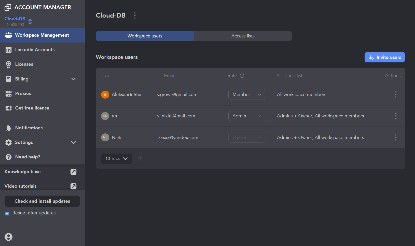Open Video tutorials external link icon
The height and width of the screenshot is (246, 415).
click(73, 186)
